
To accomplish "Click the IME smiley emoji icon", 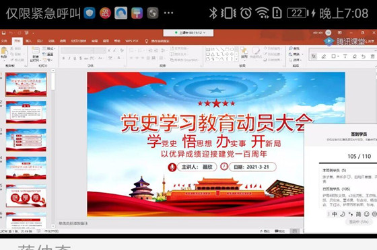I will [366, 214].
